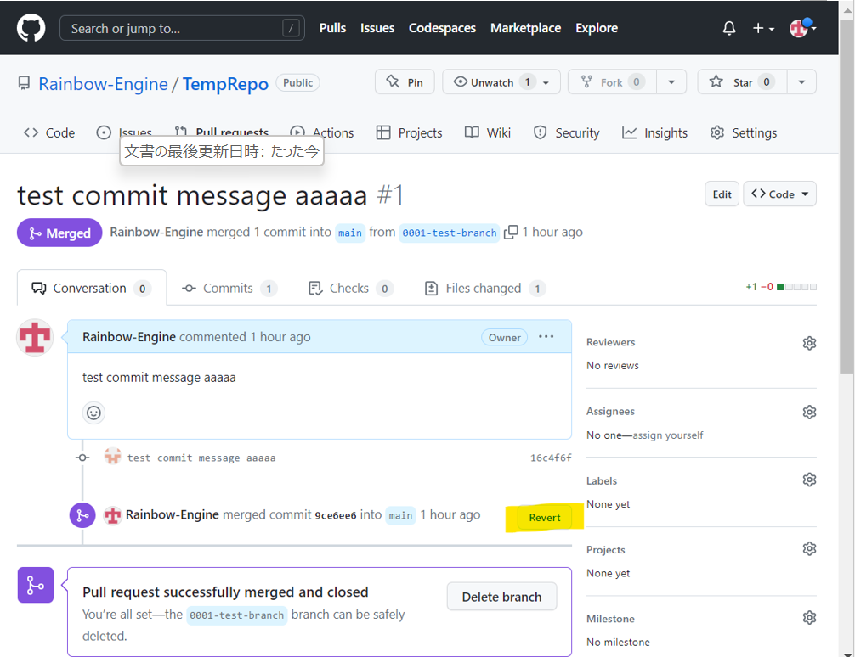
Task: Open the create new plus menu
Action: [763, 28]
